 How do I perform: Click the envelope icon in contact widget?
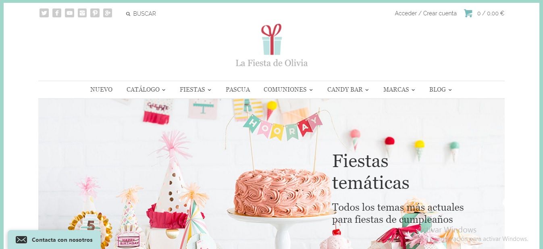pyautogui.click(x=21, y=240)
